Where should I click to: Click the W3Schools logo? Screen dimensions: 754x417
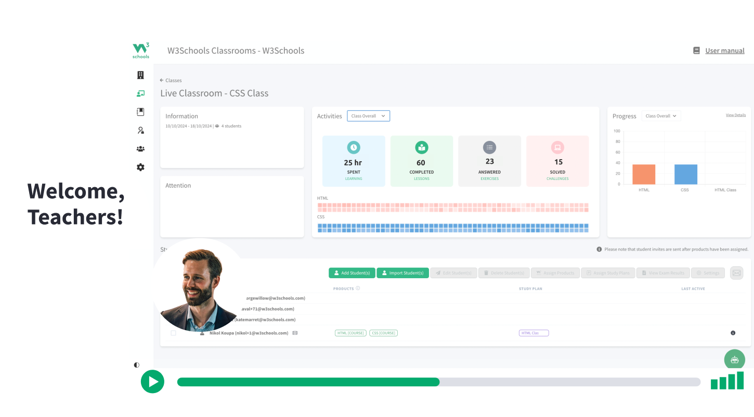pyautogui.click(x=140, y=50)
